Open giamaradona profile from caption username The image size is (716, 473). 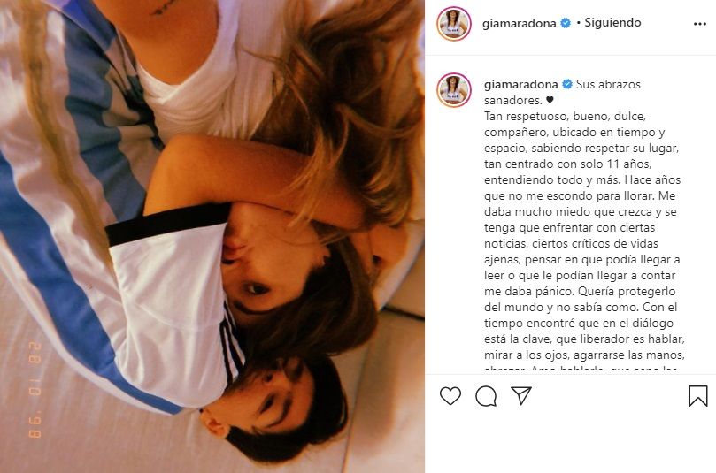pos(520,84)
